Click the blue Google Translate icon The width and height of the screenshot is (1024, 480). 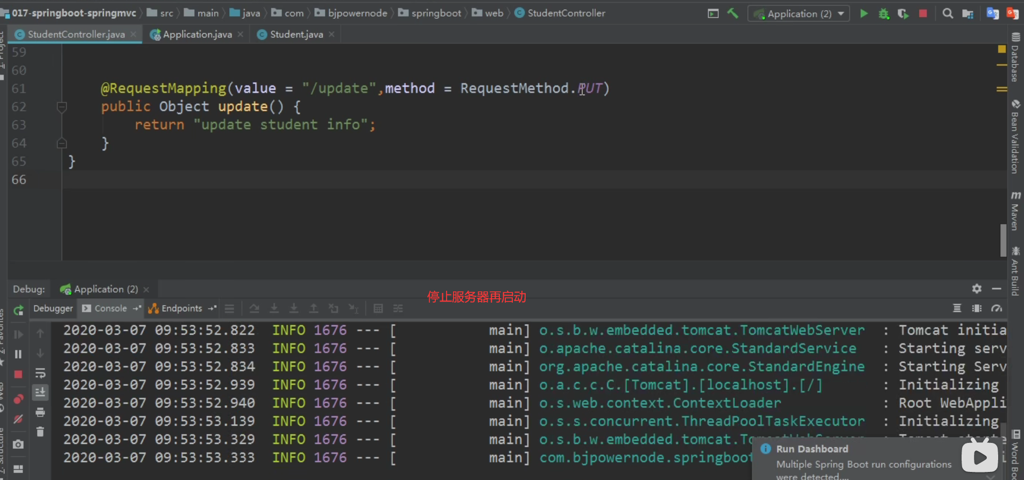point(992,13)
